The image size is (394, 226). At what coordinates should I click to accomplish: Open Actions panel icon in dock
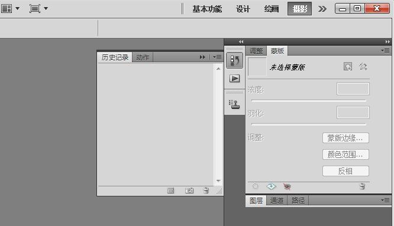pos(234,79)
